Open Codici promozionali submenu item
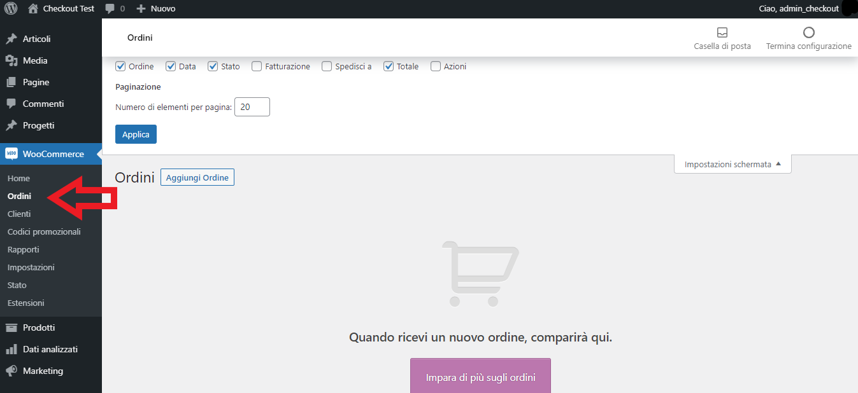This screenshot has height=393, width=858. (44, 231)
